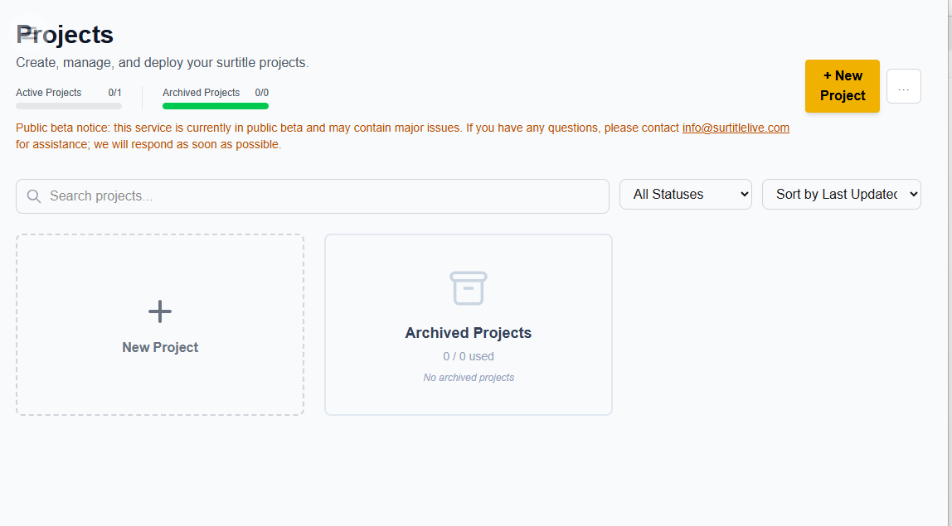
Task: Click the archive box icon on Archived Projects card
Action: [468, 288]
